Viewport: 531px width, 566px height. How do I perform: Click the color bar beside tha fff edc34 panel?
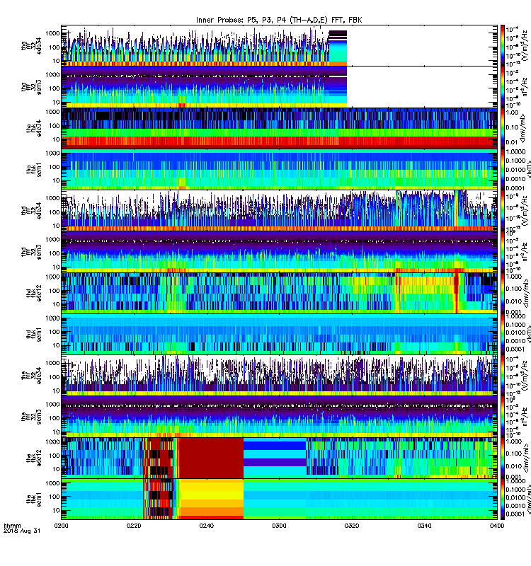[x=503, y=45]
